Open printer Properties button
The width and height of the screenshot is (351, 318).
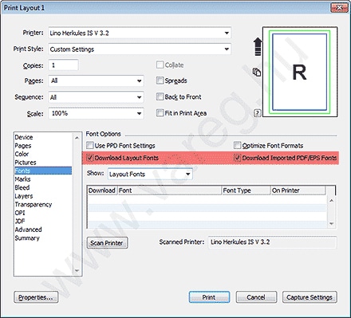[x=36, y=297]
